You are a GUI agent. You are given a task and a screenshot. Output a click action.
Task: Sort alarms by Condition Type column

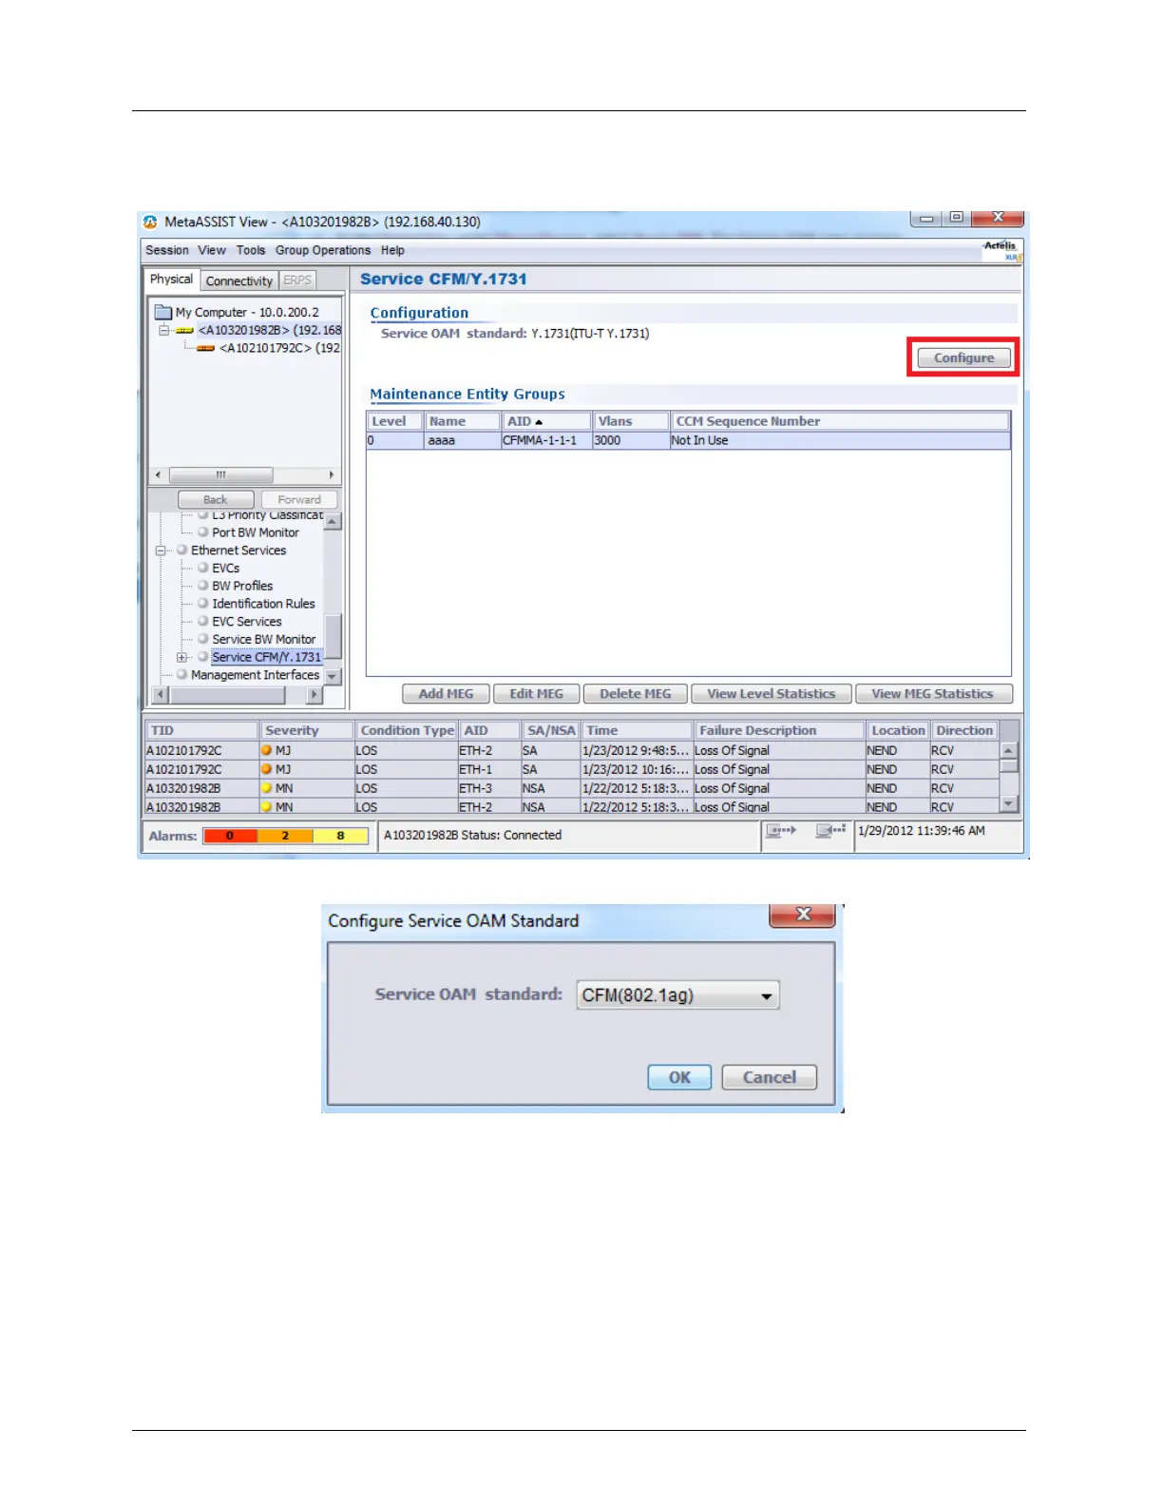407,730
